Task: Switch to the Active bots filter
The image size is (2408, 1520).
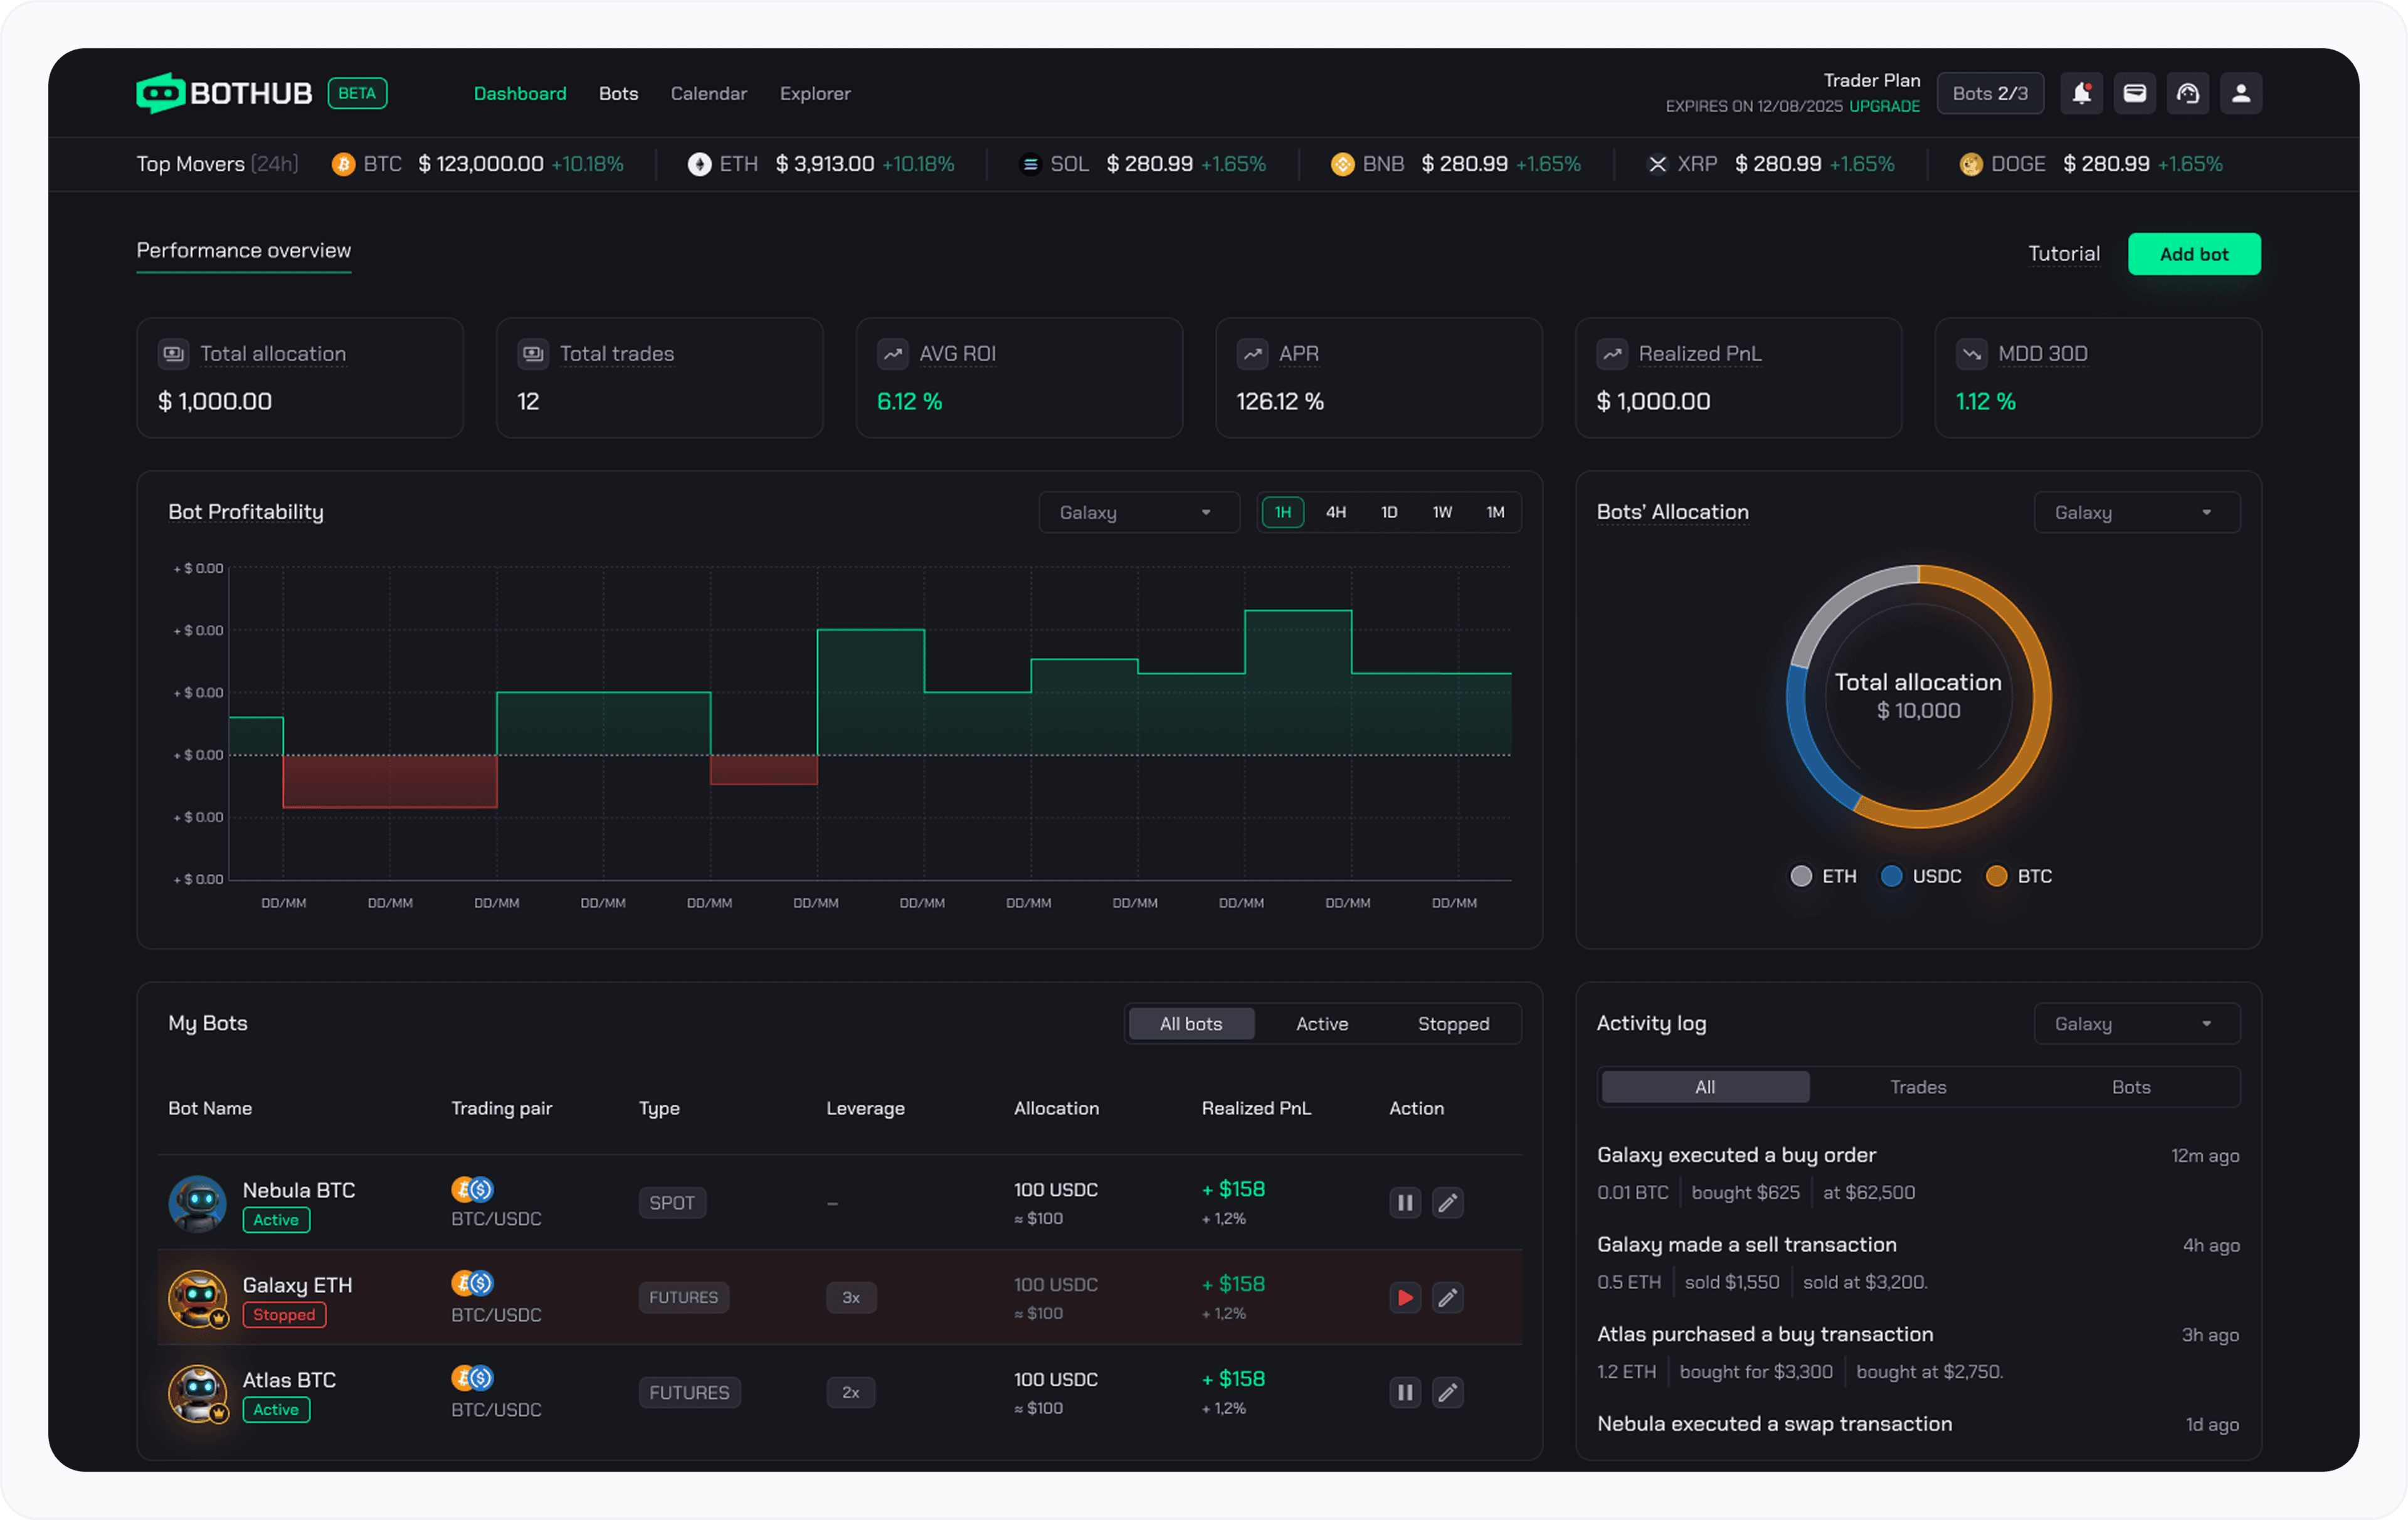Action: (1322, 1023)
